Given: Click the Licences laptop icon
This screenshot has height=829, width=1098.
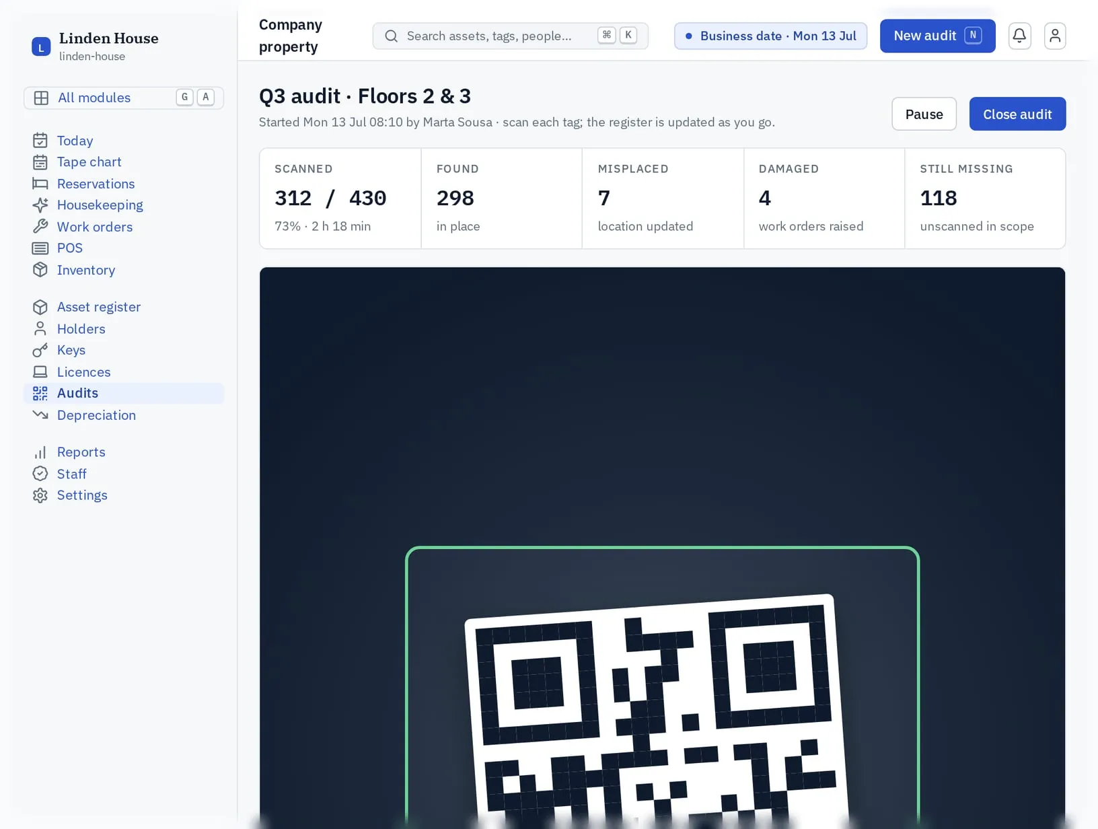Looking at the screenshot, I should point(40,371).
